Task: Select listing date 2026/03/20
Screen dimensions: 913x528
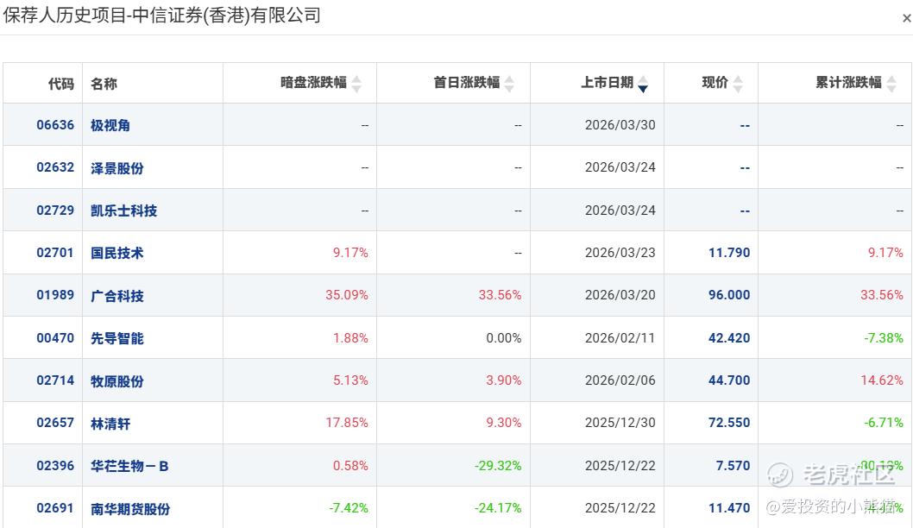Action: coord(620,295)
